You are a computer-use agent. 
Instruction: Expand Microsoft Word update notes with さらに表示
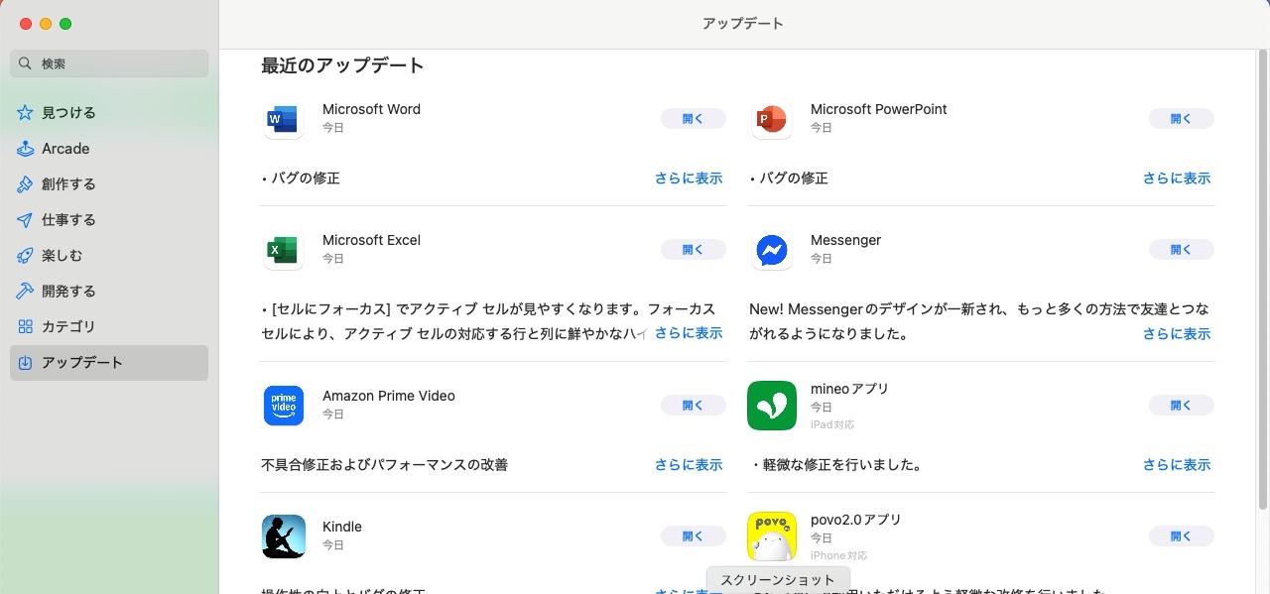[x=689, y=178]
